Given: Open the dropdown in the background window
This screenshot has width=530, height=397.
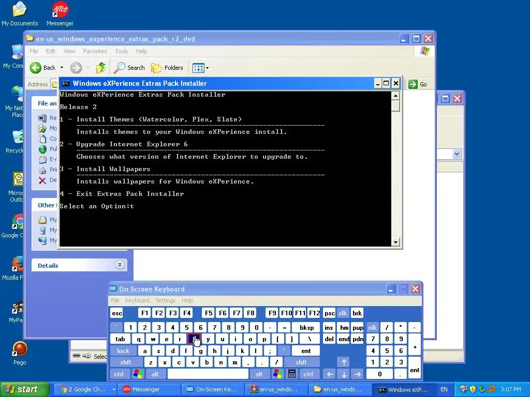Looking at the screenshot, I should 457,154.
